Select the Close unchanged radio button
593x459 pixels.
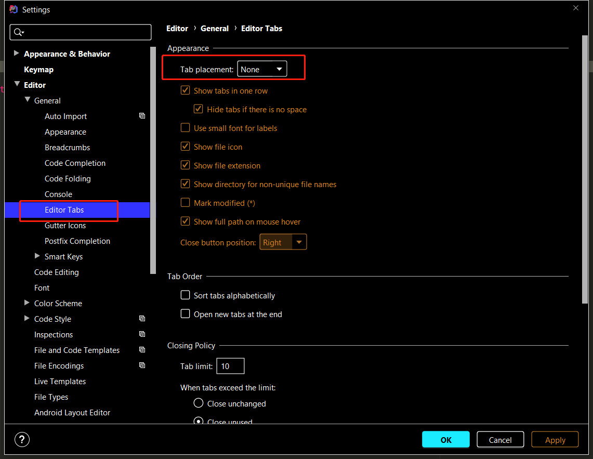pyautogui.click(x=199, y=403)
